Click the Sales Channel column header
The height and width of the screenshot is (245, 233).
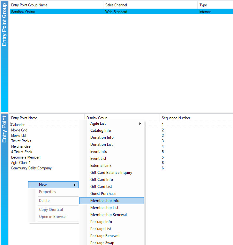[x=116, y=5]
